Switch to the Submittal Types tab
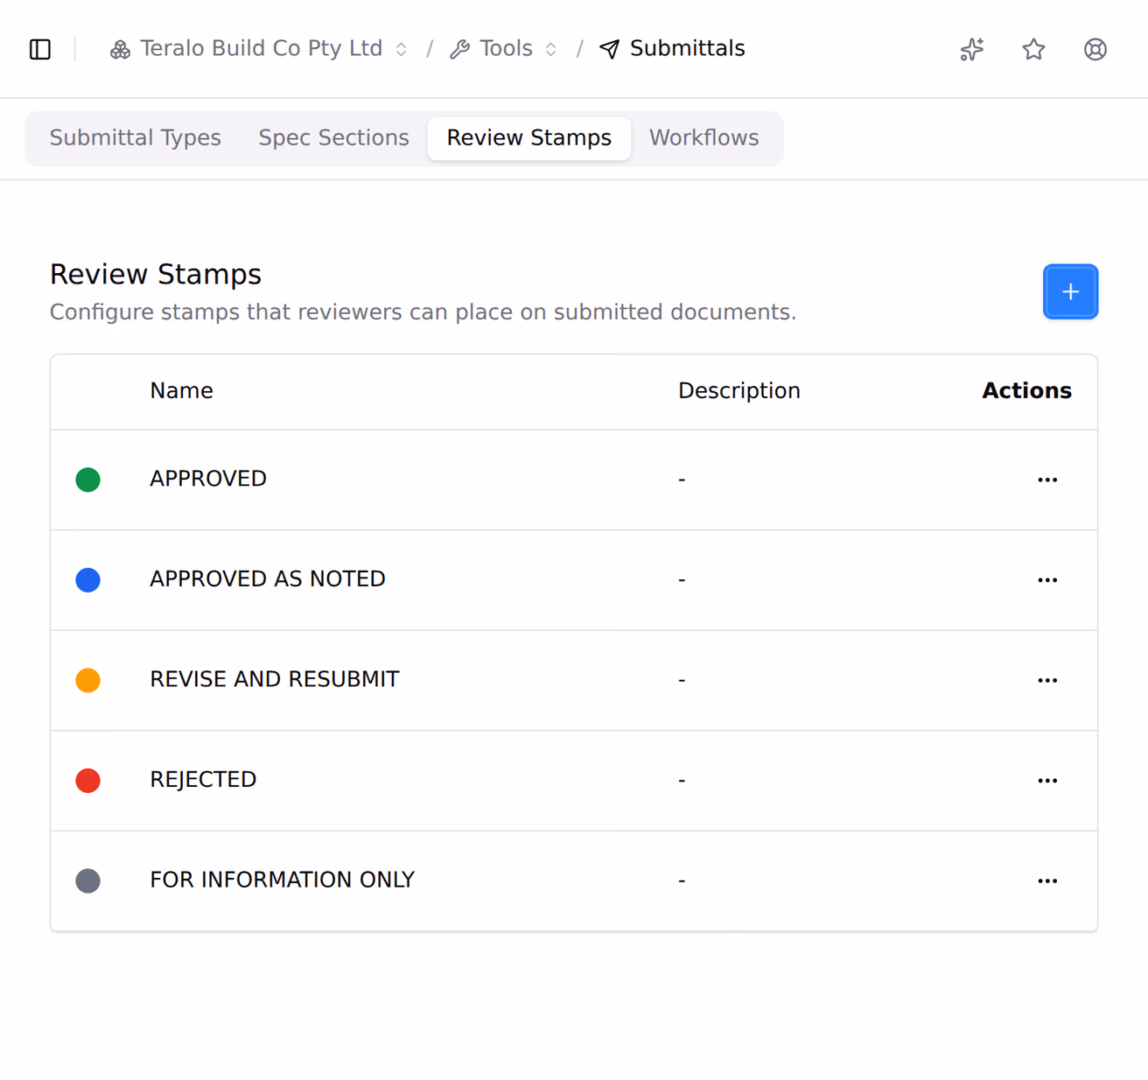This screenshot has height=1080, width=1148. coord(136,138)
